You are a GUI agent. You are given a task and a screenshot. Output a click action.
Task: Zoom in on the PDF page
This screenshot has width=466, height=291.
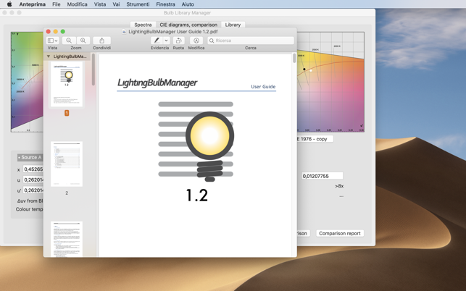click(x=83, y=41)
